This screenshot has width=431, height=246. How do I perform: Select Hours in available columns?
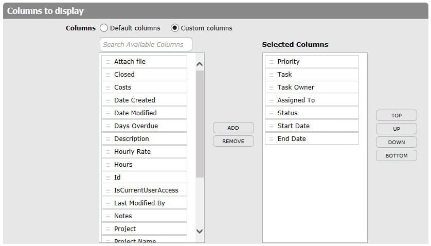tap(145, 165)
